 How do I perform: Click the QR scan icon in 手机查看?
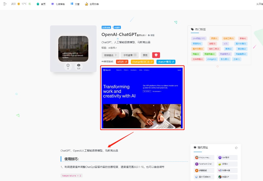tap(135, 55)
